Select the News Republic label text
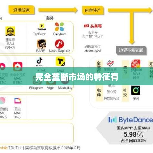The height and width of the screenshot is (153, 153). point(60,51)
